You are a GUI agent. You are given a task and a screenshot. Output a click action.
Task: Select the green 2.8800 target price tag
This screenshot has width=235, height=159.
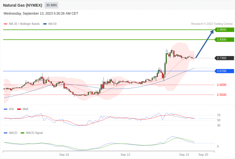(224, 30)
